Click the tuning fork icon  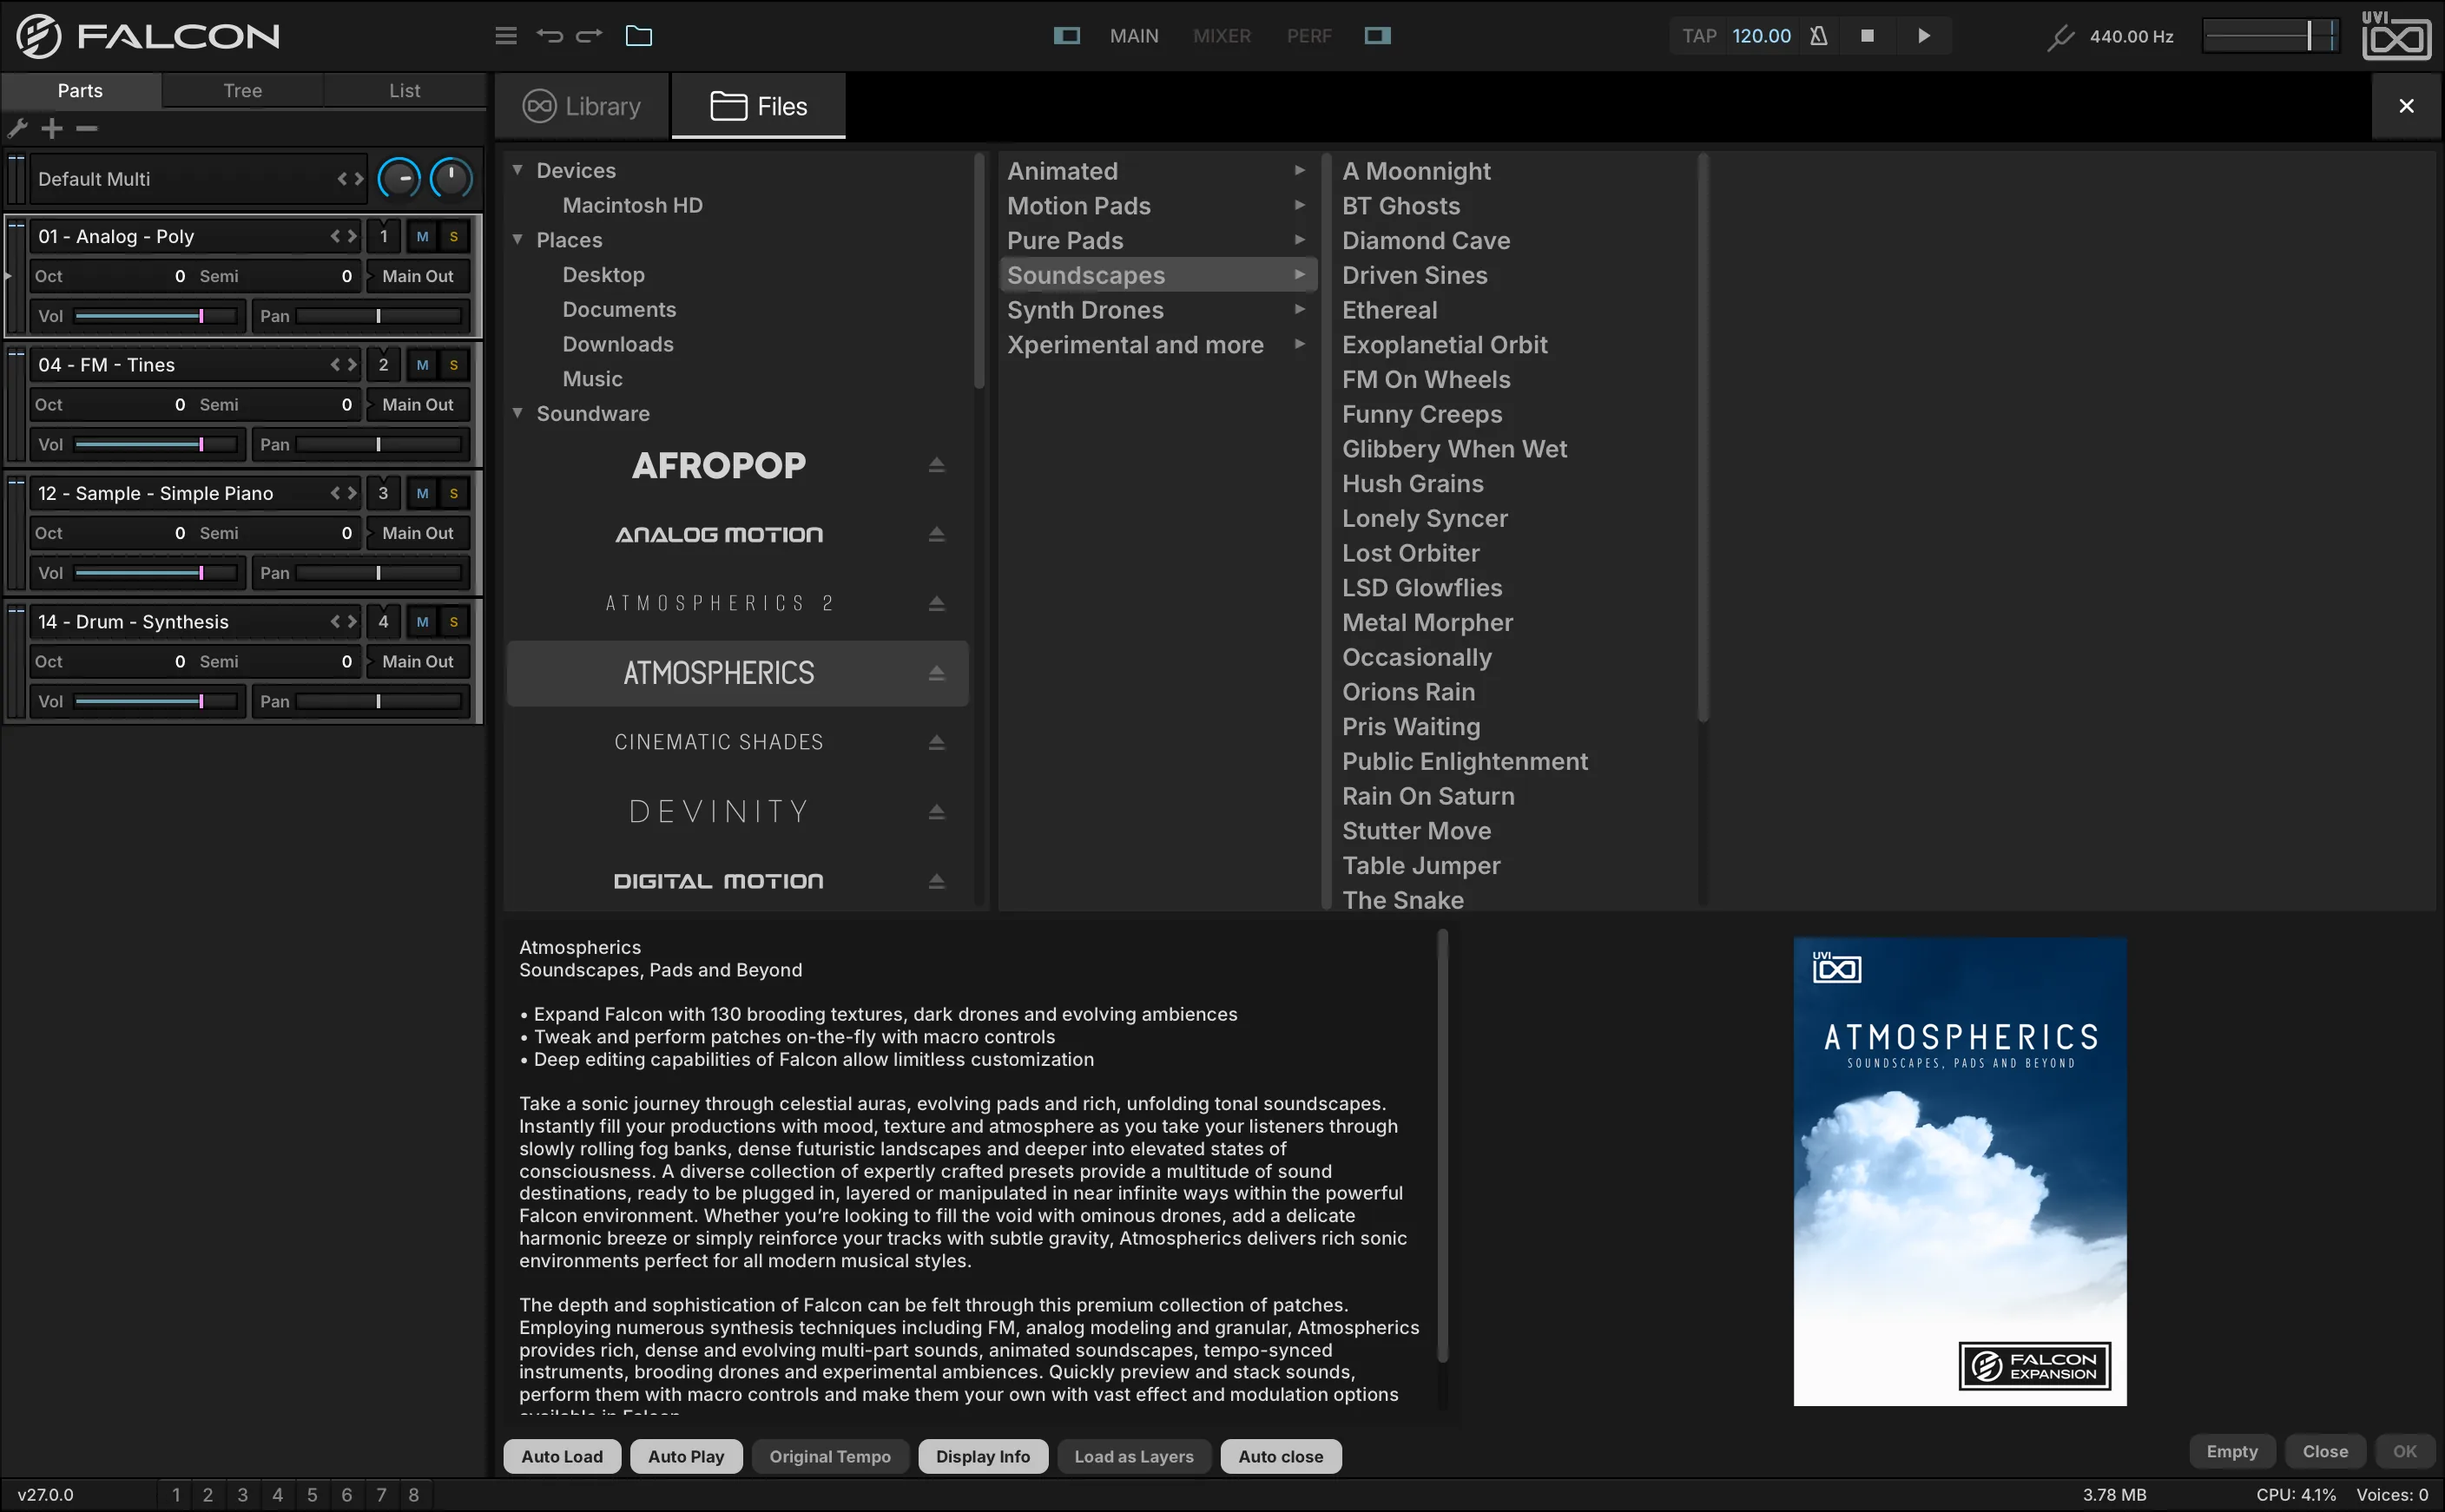pyautogui.click(x=2060, y=38)
